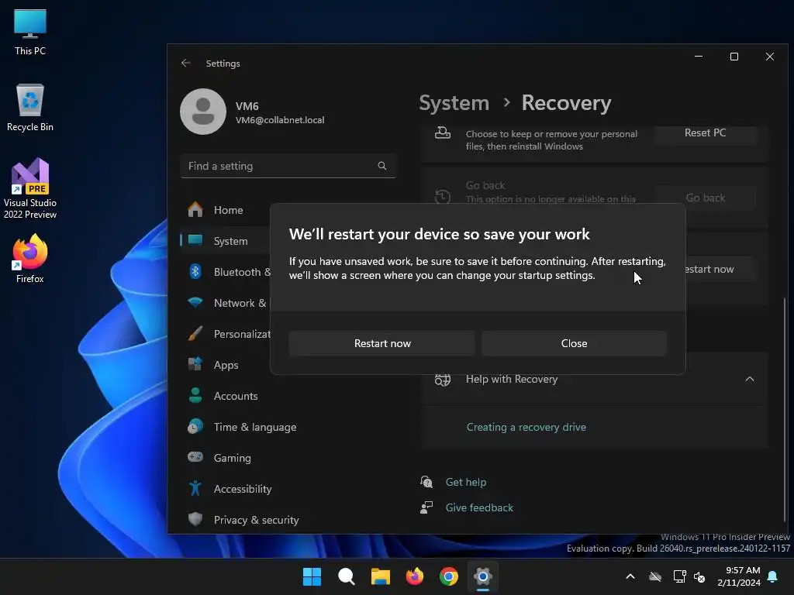This screenshot has height=595, width=794.
Task: Open Time & language settings
Action: [254, 427]
